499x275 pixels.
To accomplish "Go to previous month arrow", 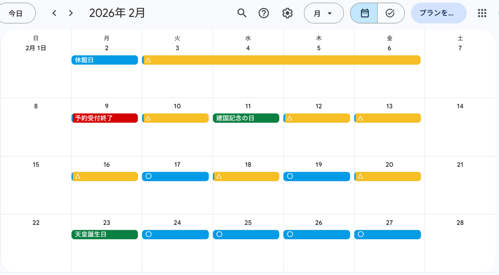I will pos(54,13).
